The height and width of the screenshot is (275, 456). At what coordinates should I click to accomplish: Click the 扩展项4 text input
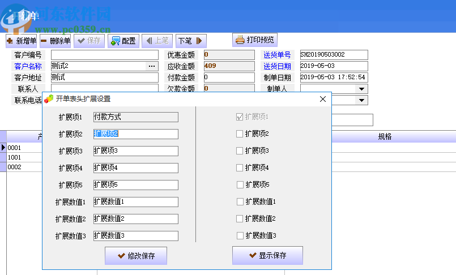(136, 168)
